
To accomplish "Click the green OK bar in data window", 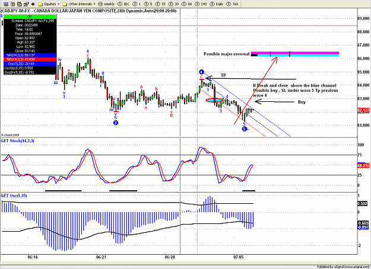I will pos(30,17).
